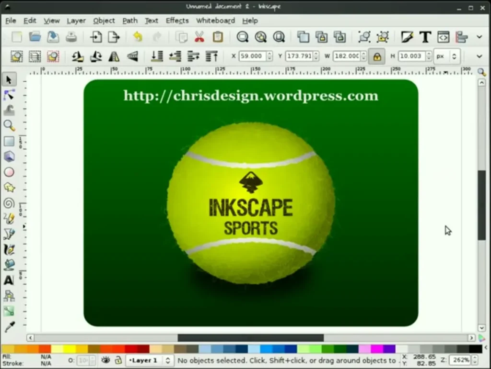
Task: Open the Layer menu
Action: click(76, 21)
